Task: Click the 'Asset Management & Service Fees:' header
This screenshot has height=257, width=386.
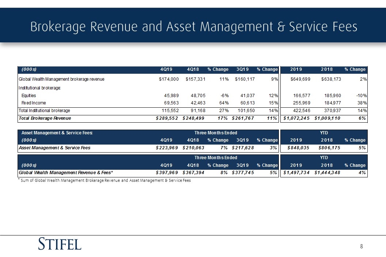Action: coord(57,133)
